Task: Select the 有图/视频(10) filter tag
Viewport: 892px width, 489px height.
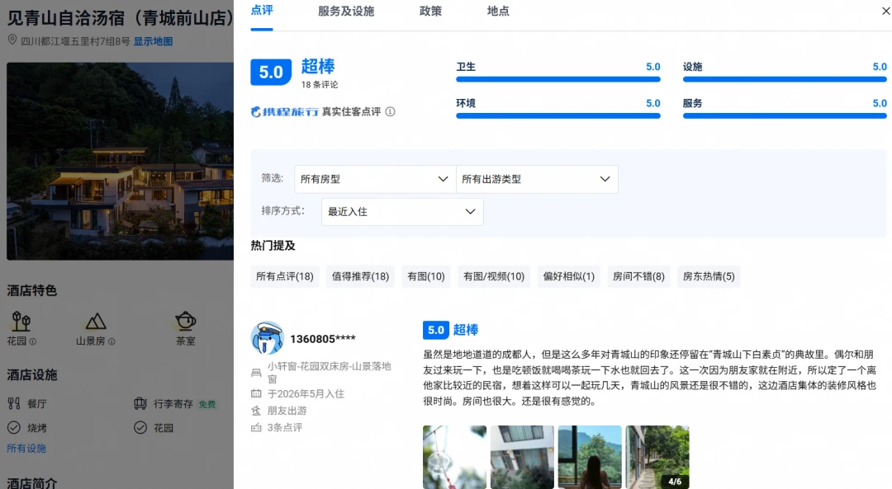Action: click(x=494, y=276)
